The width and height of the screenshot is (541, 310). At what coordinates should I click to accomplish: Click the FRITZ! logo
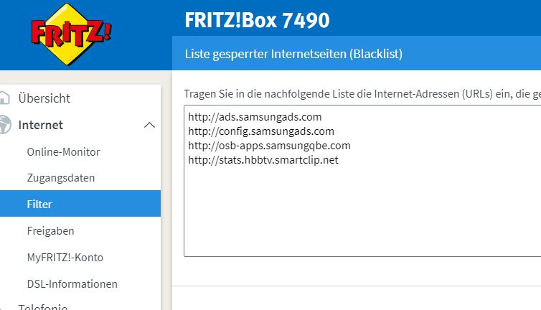[71, 34]
